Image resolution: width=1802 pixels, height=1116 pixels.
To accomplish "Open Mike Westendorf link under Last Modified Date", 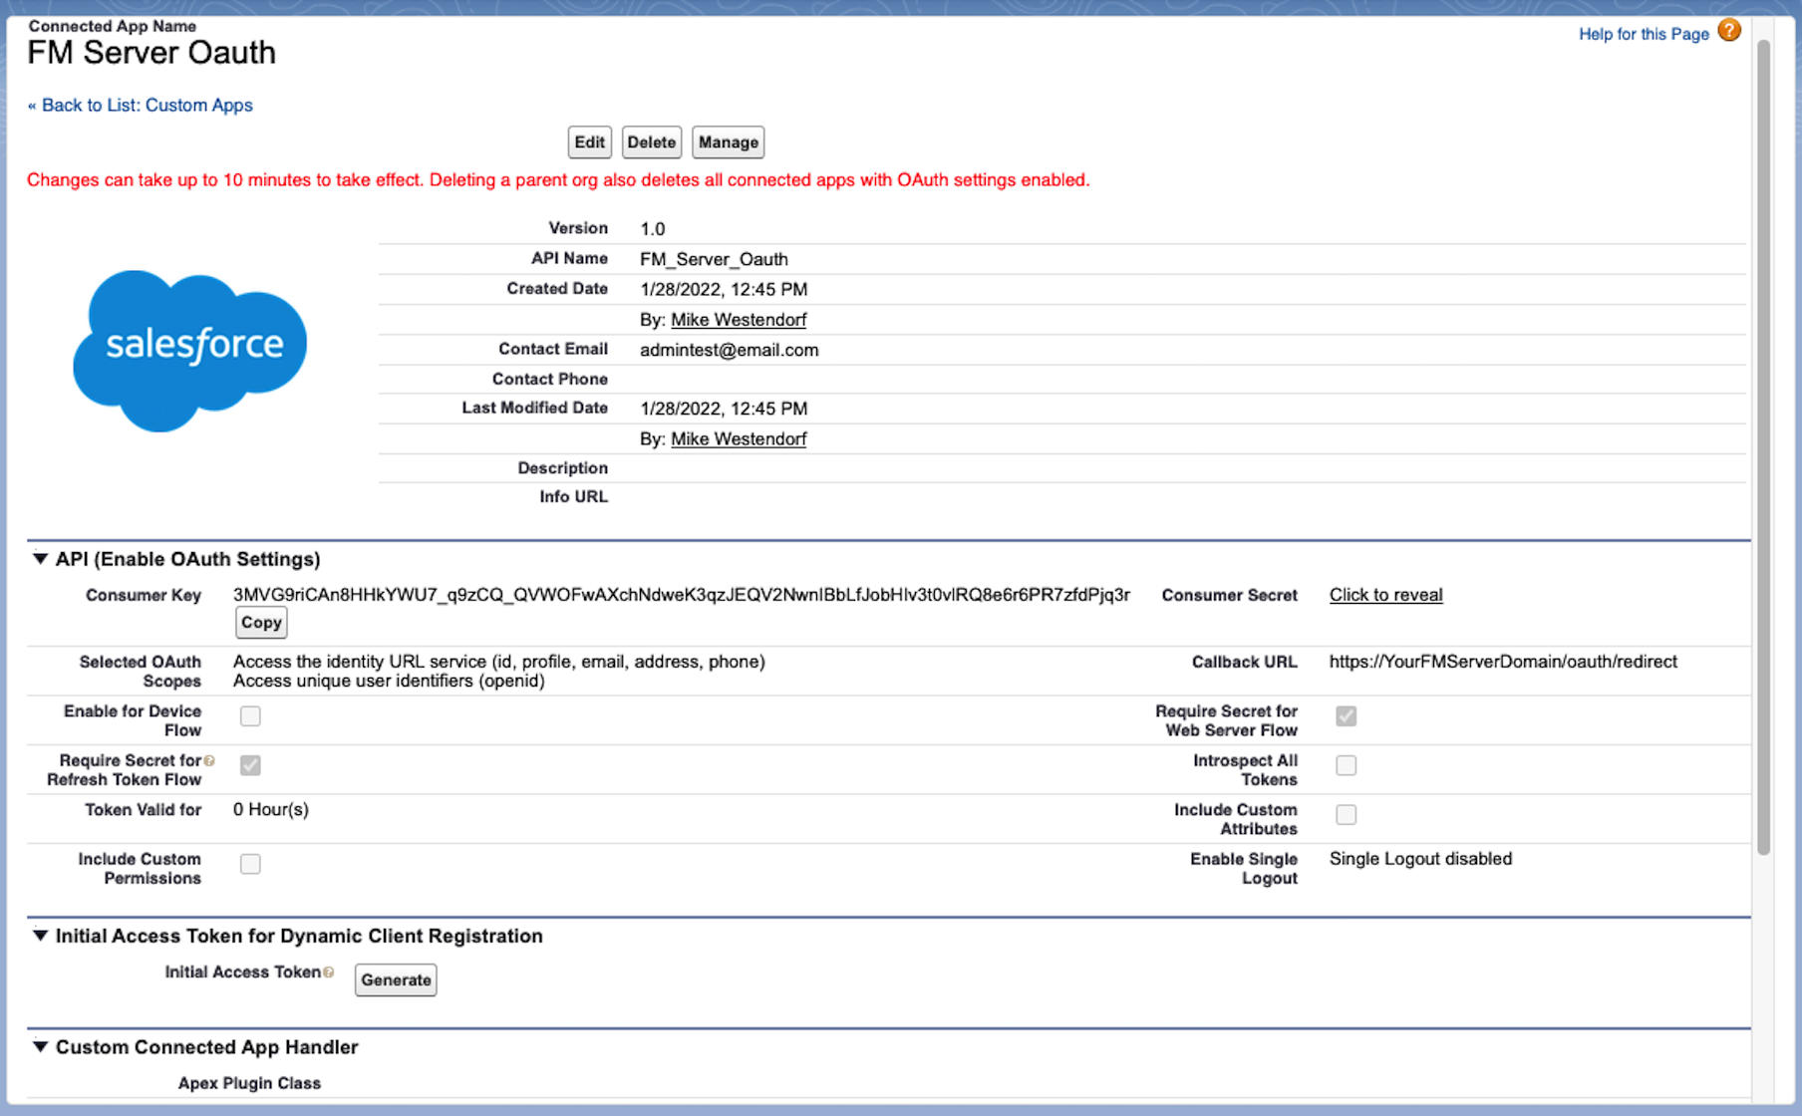I will [739, 439].
